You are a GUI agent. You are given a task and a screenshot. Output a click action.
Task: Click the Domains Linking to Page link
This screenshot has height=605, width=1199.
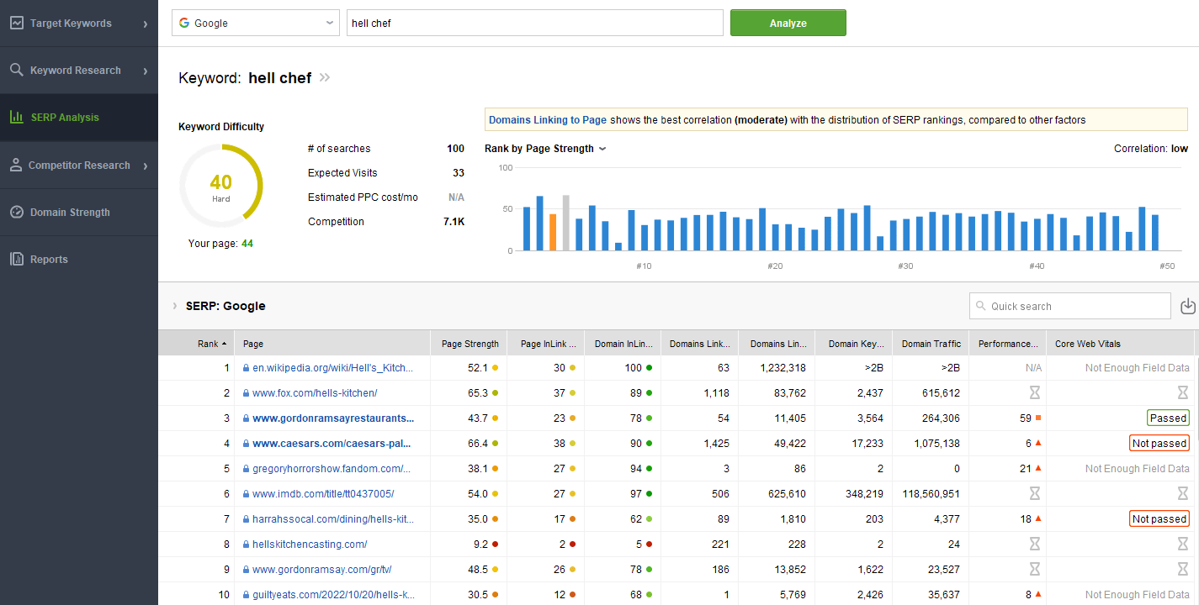pyautogui.click(x=548, y=120)
